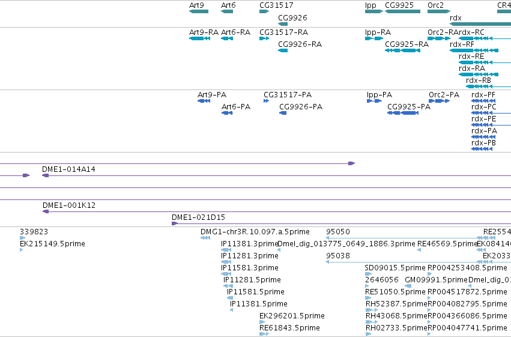Click the SD09015.5prime EST label
This screenshot has height=337, width=511.
tap(395, 268)
